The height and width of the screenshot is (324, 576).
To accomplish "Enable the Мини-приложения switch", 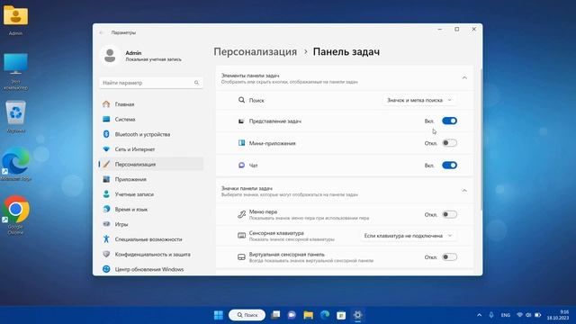I will [449, 143].
